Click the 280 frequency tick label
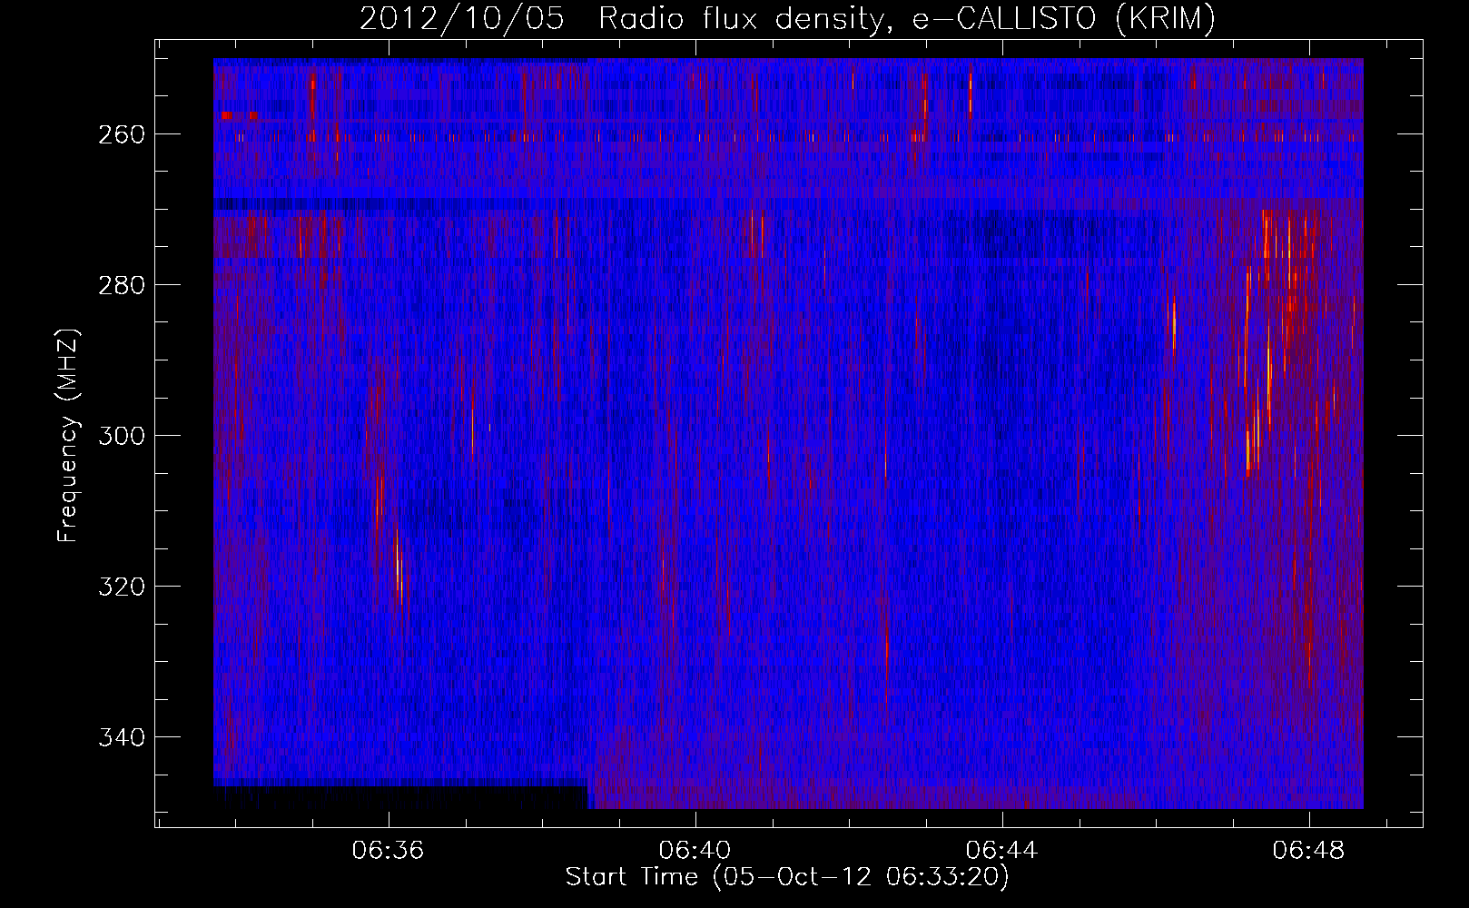The width and height of the screenshot is (1469, 908). (x=121, y=285)
